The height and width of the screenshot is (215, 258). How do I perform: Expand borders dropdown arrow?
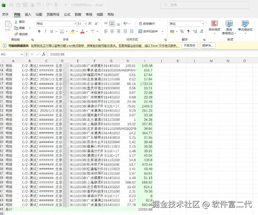[x=67, y=31]
